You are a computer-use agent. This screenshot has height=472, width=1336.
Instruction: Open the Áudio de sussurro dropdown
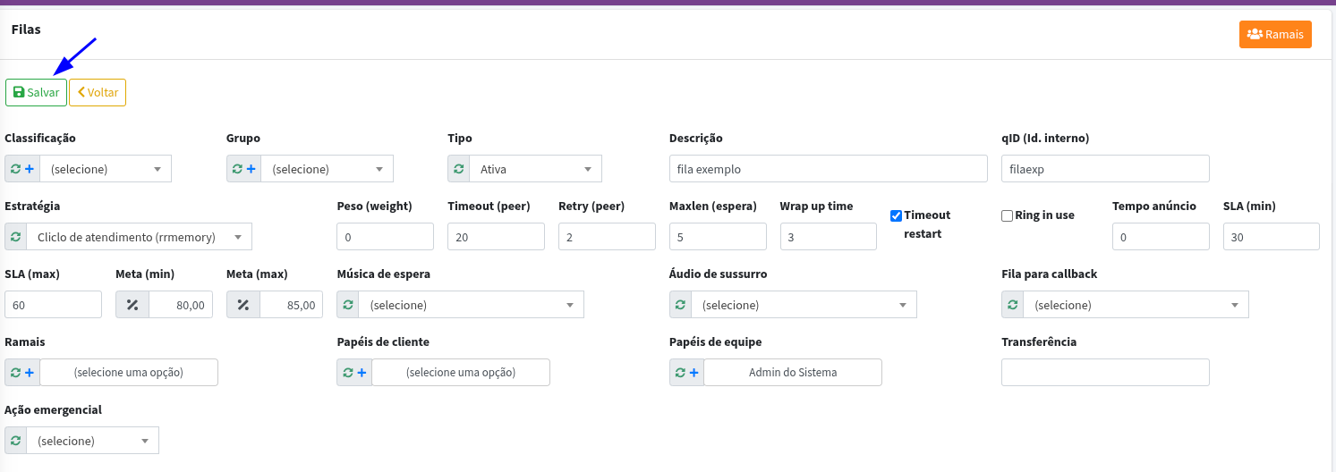pyautogui.click(x=804, y=305)
